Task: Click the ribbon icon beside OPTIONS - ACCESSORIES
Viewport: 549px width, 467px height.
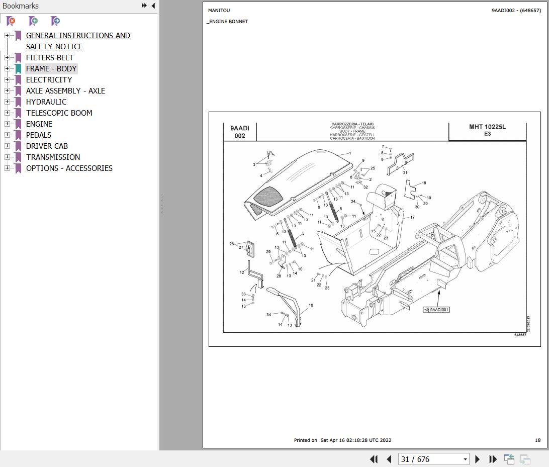Action: [x=18, y=168]
